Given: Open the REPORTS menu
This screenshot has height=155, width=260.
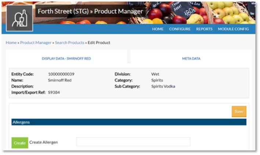Looking at the screenshot, I should (204, 29).
